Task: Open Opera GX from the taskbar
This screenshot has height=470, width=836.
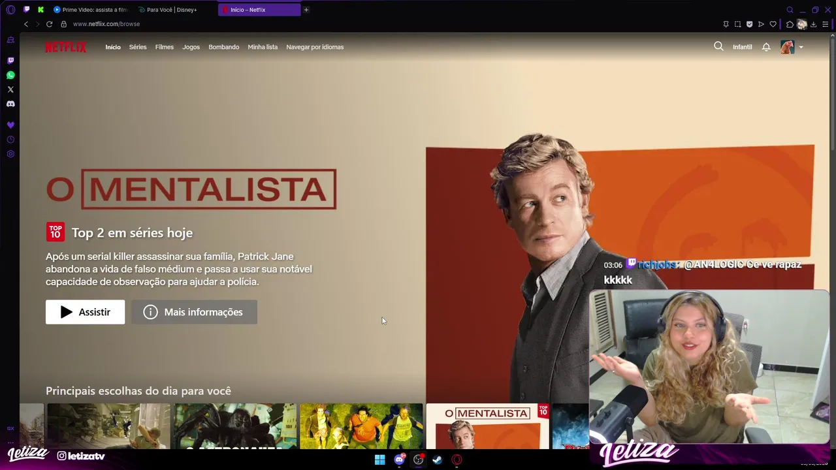Action: 457,460
